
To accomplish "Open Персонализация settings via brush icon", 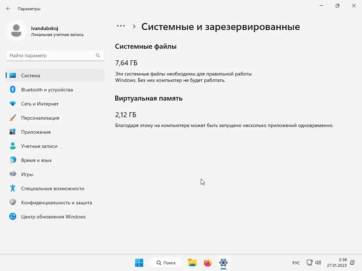I will coord(13,118).
